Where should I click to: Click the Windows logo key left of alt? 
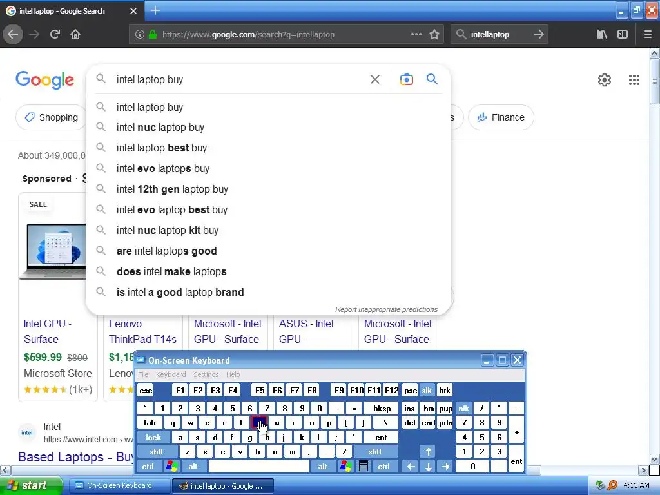click(x=171, y=467)
